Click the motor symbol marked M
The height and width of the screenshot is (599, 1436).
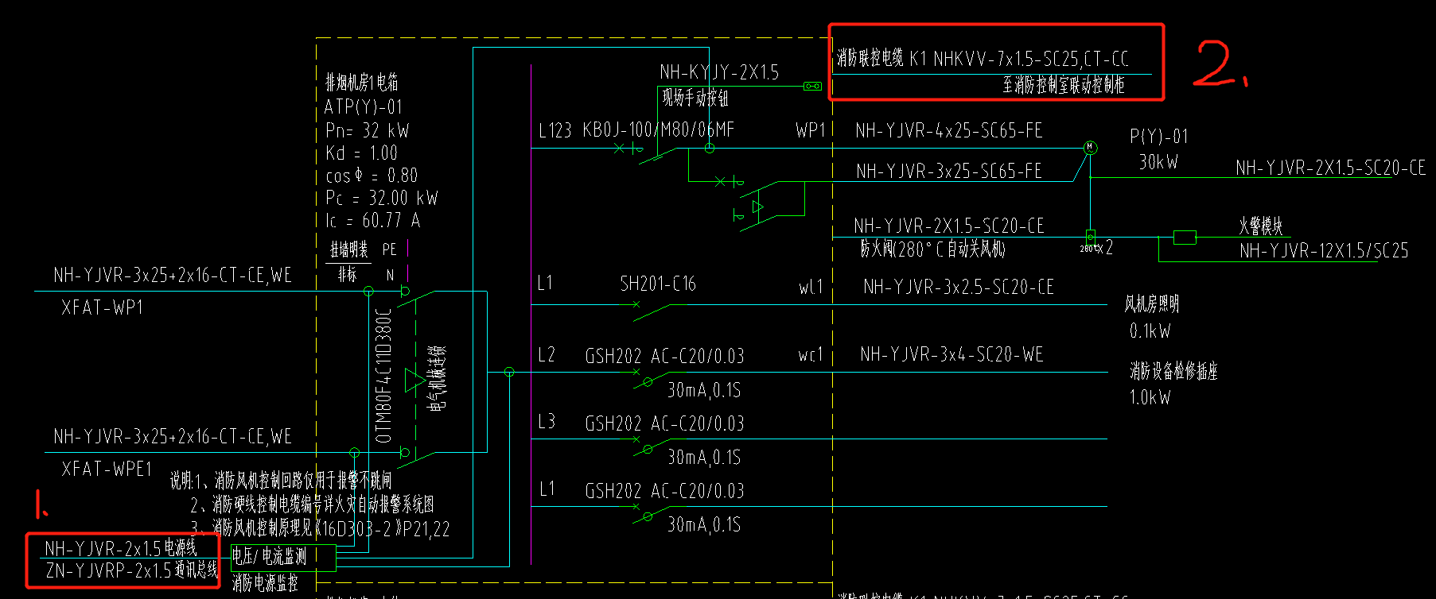[x=1090, y=147]
